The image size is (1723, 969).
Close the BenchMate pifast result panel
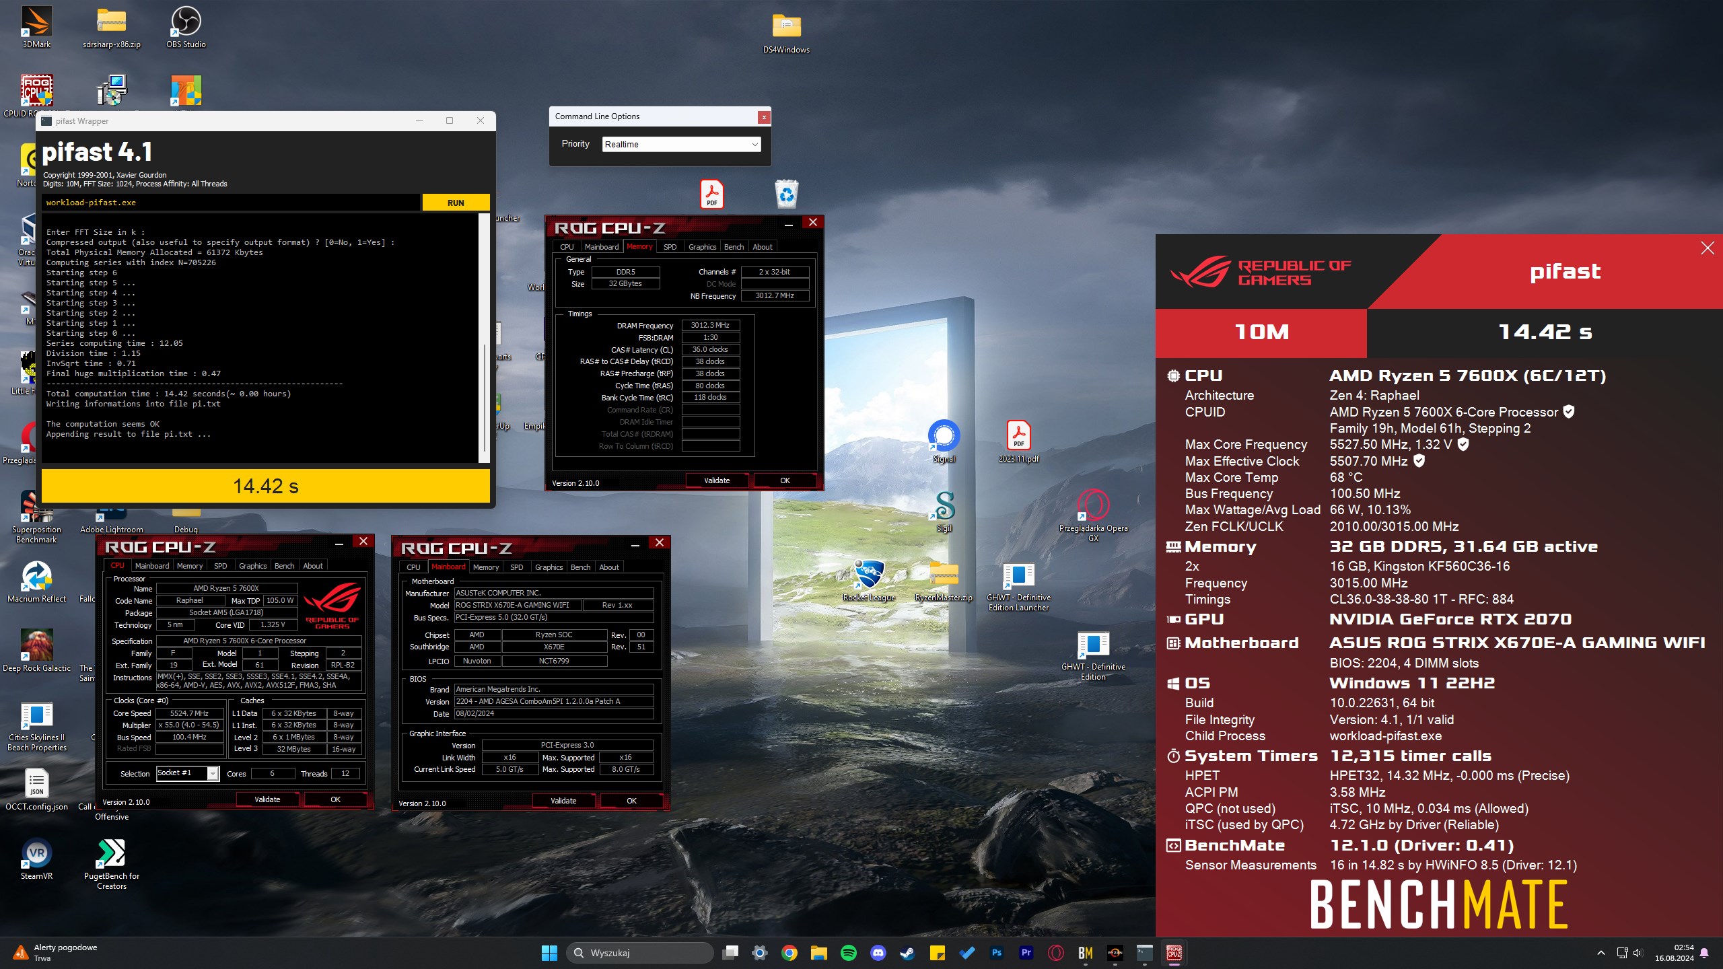1708,248
